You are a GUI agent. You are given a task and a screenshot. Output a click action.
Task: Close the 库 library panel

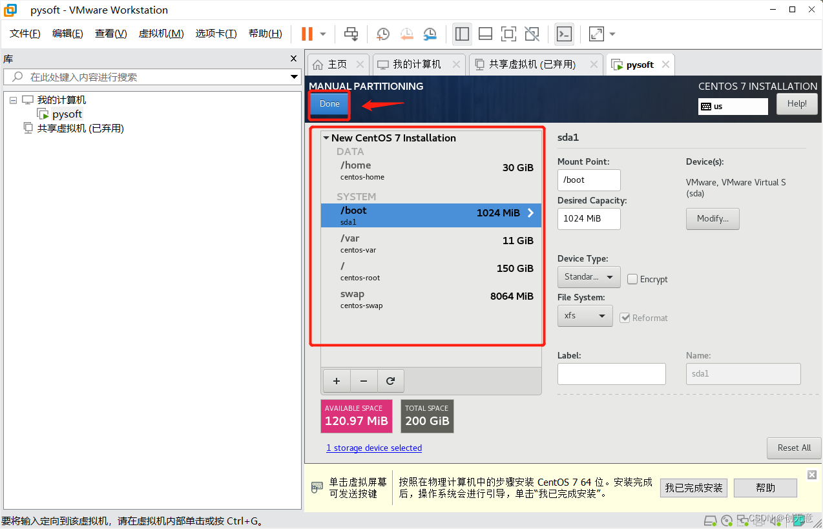(293, 59)
